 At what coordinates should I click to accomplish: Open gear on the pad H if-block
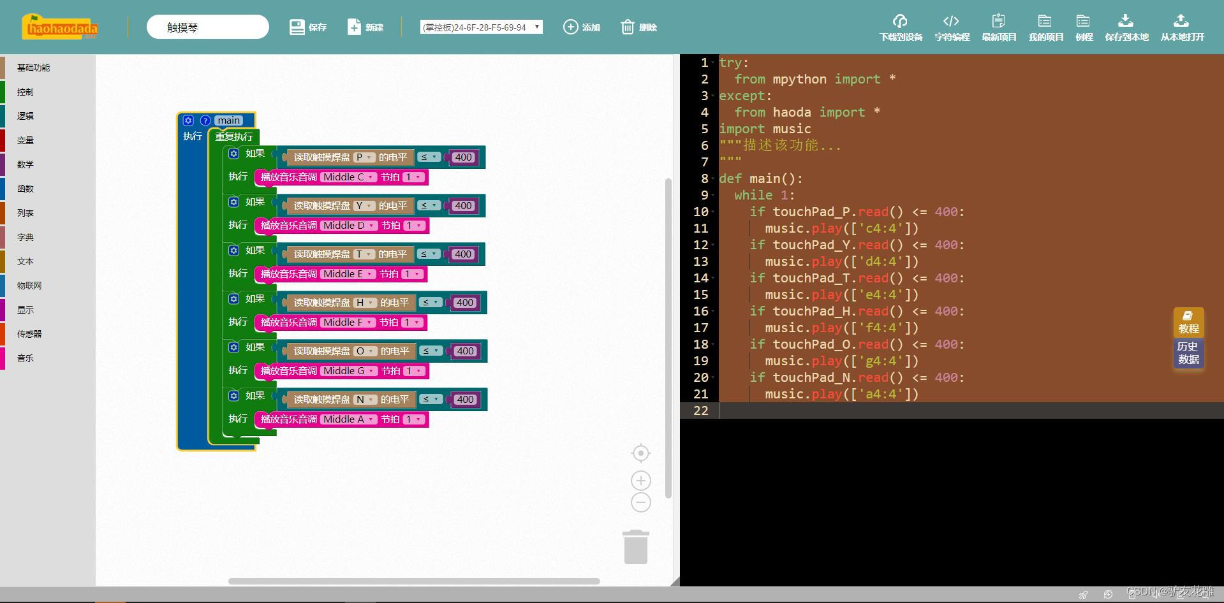click(233, 299)
